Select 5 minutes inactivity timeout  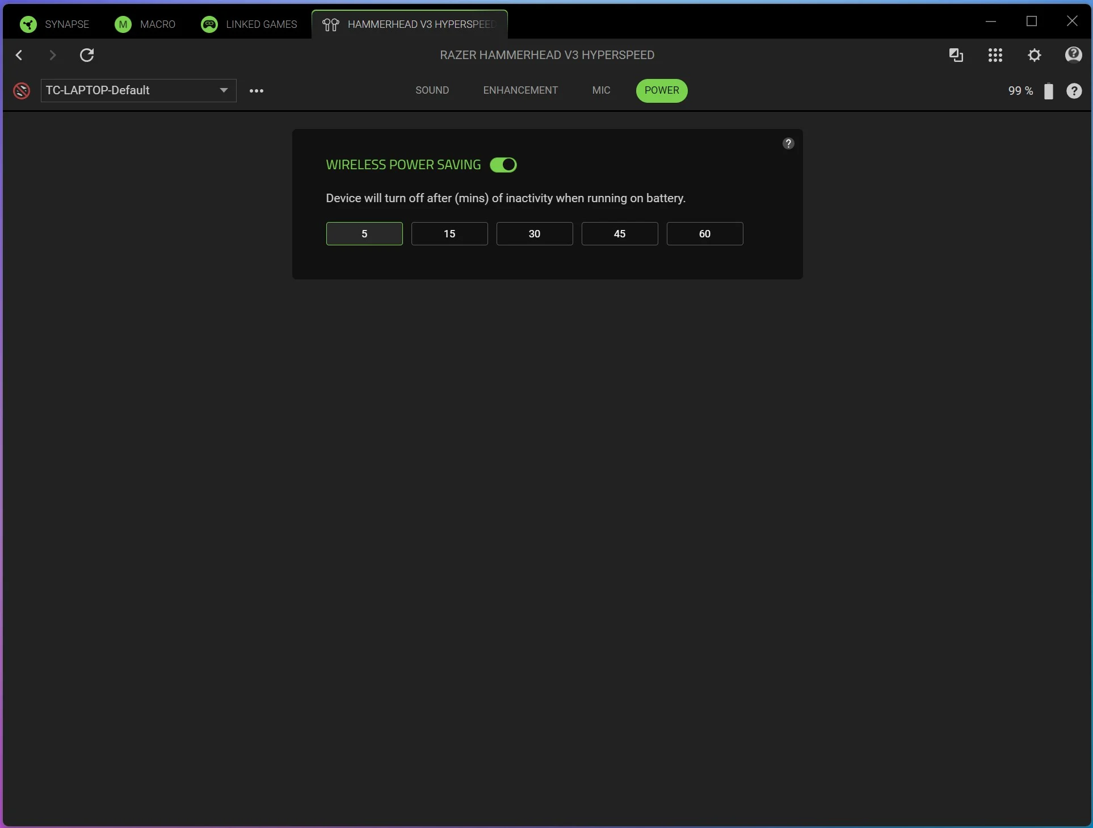364,234
